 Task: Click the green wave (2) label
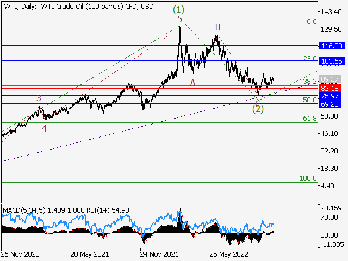point(258,109)
